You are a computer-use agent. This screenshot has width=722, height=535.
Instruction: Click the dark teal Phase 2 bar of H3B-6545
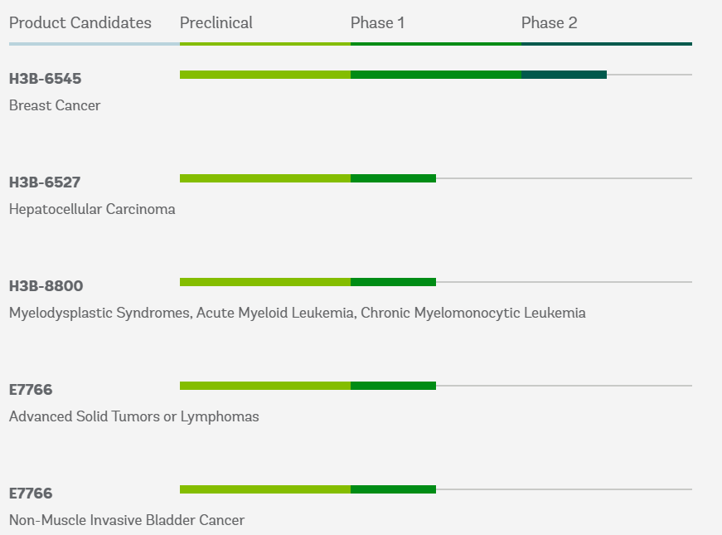tap(564, 75)
